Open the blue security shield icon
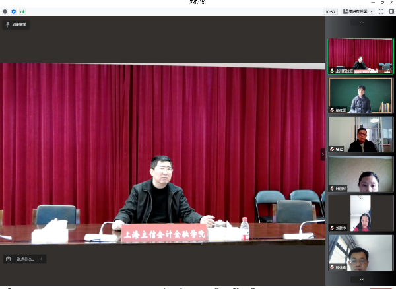 [14, 11]
